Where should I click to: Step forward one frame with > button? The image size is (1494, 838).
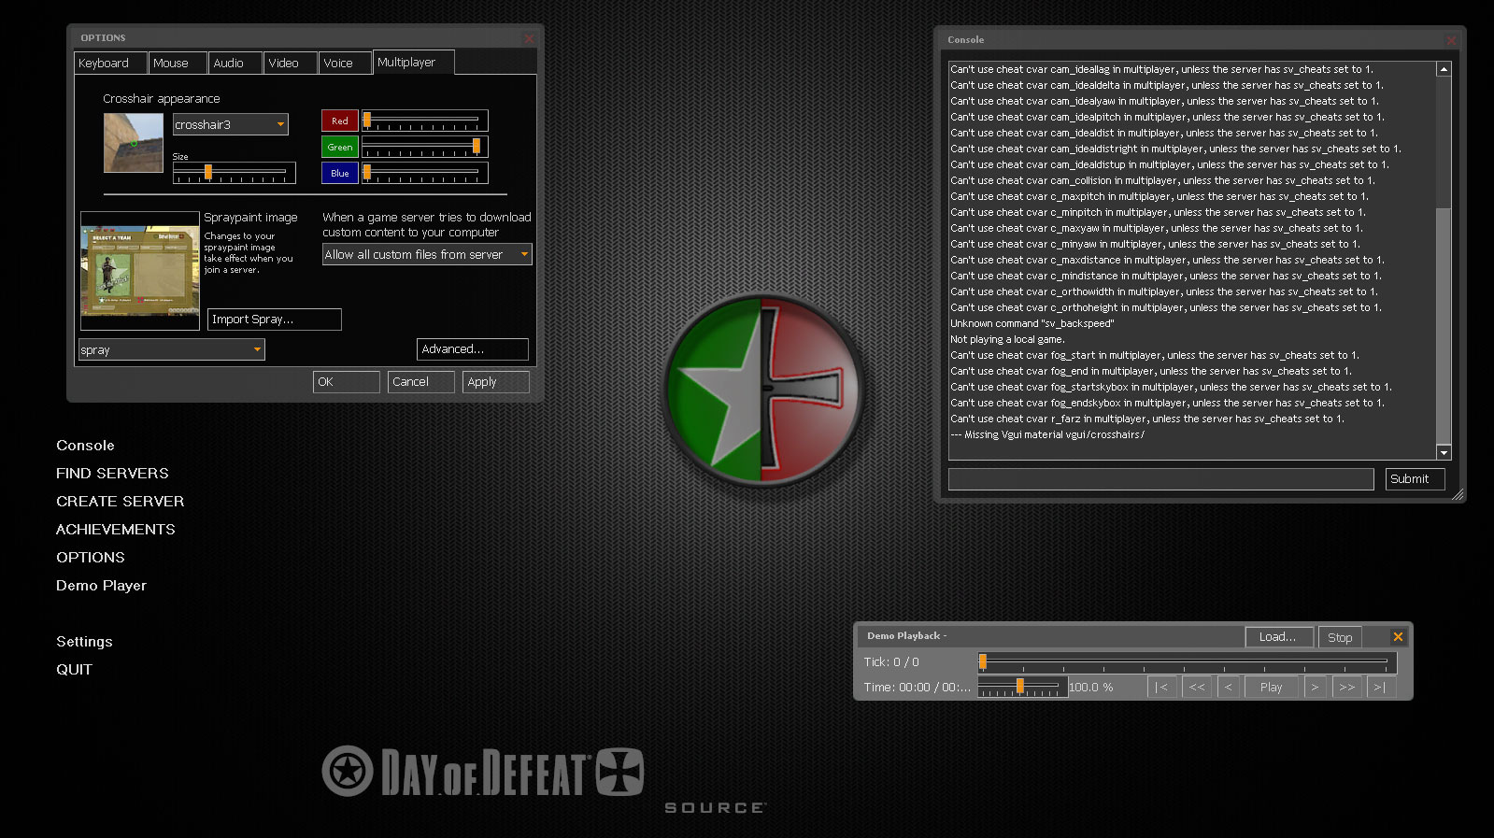point(1315,688)
